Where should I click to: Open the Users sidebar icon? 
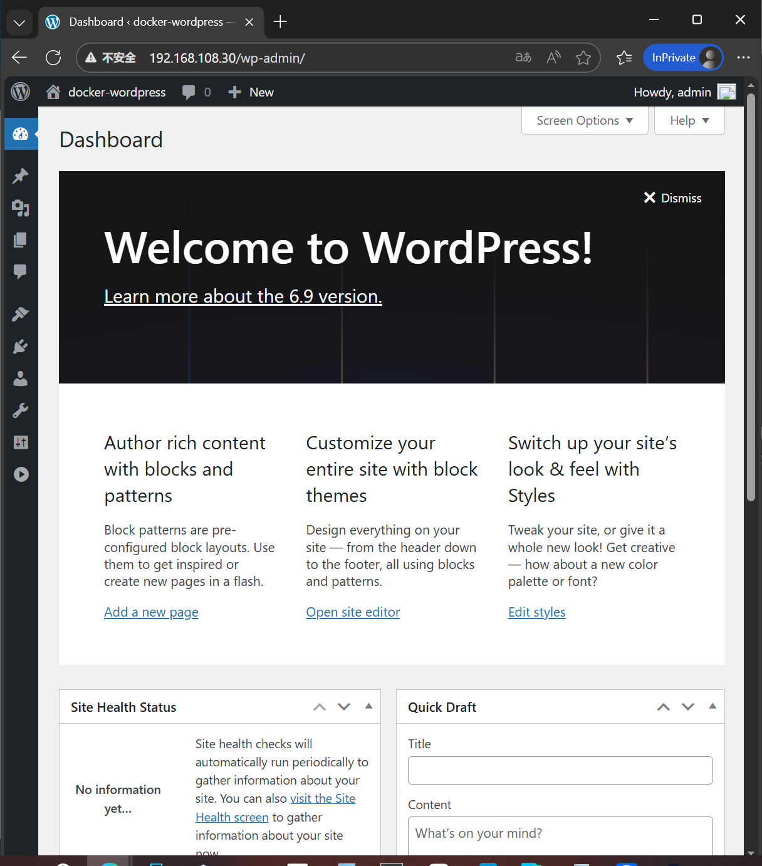pos(21,378)
